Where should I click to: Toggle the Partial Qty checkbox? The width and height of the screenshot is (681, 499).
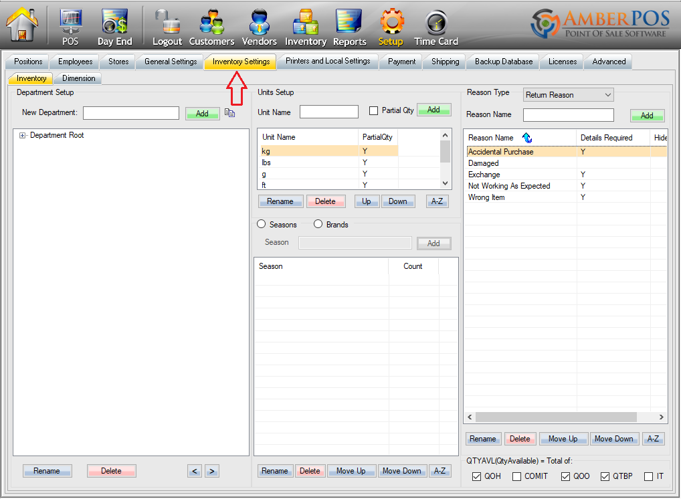click(x=373, y=111)
